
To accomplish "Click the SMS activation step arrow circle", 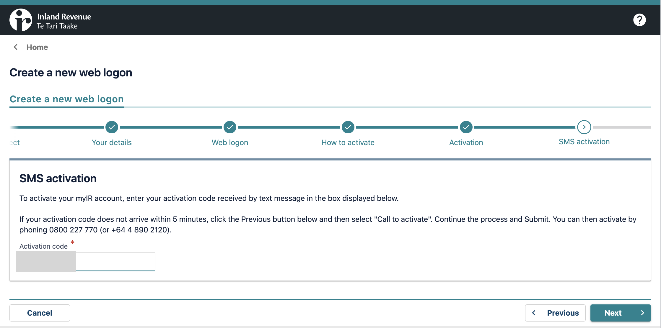I will [584, 127].
